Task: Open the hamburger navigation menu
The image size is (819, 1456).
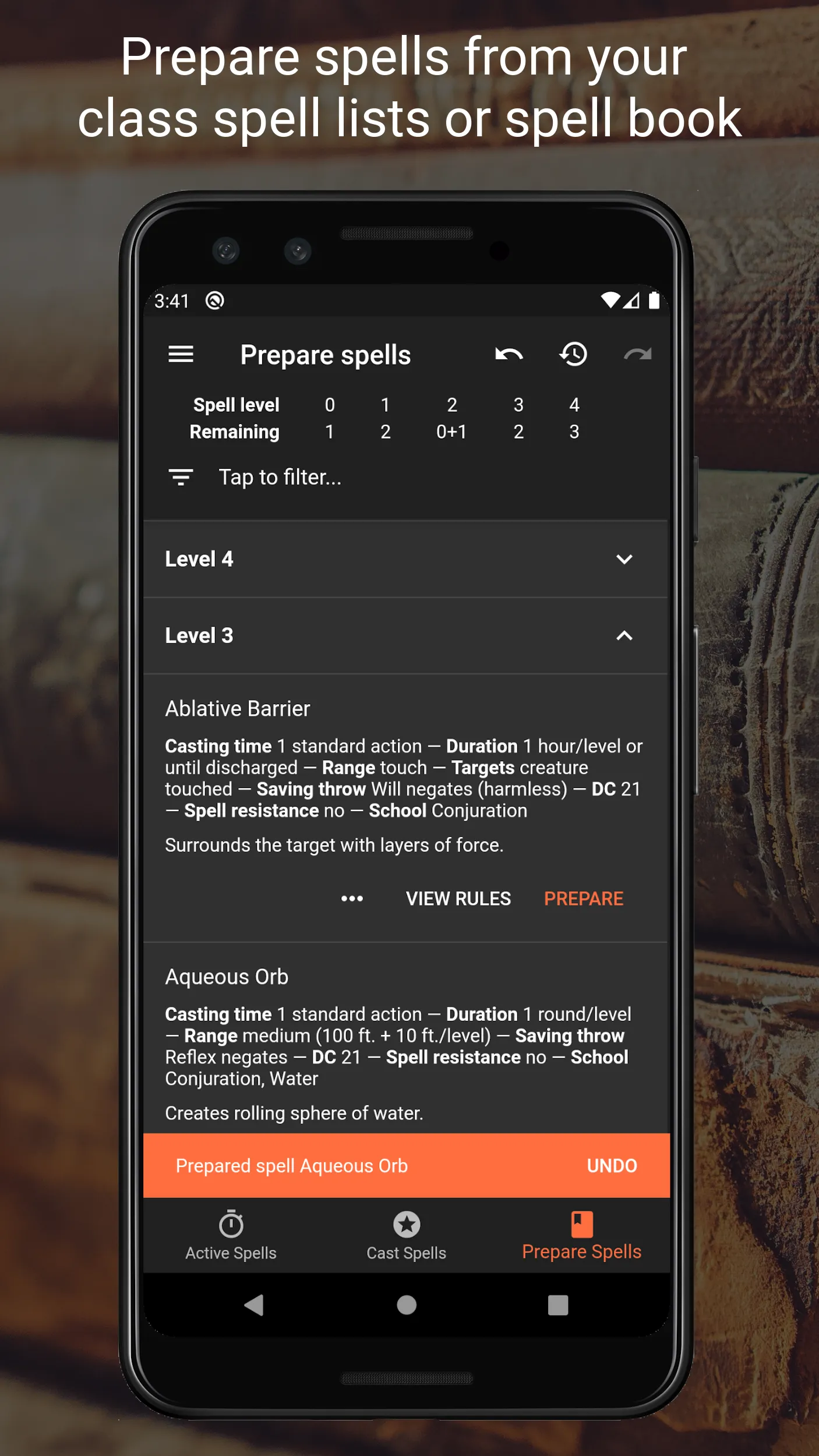Action: 181,354
